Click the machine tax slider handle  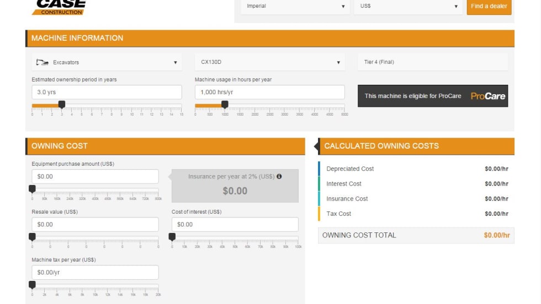(32, 285)
